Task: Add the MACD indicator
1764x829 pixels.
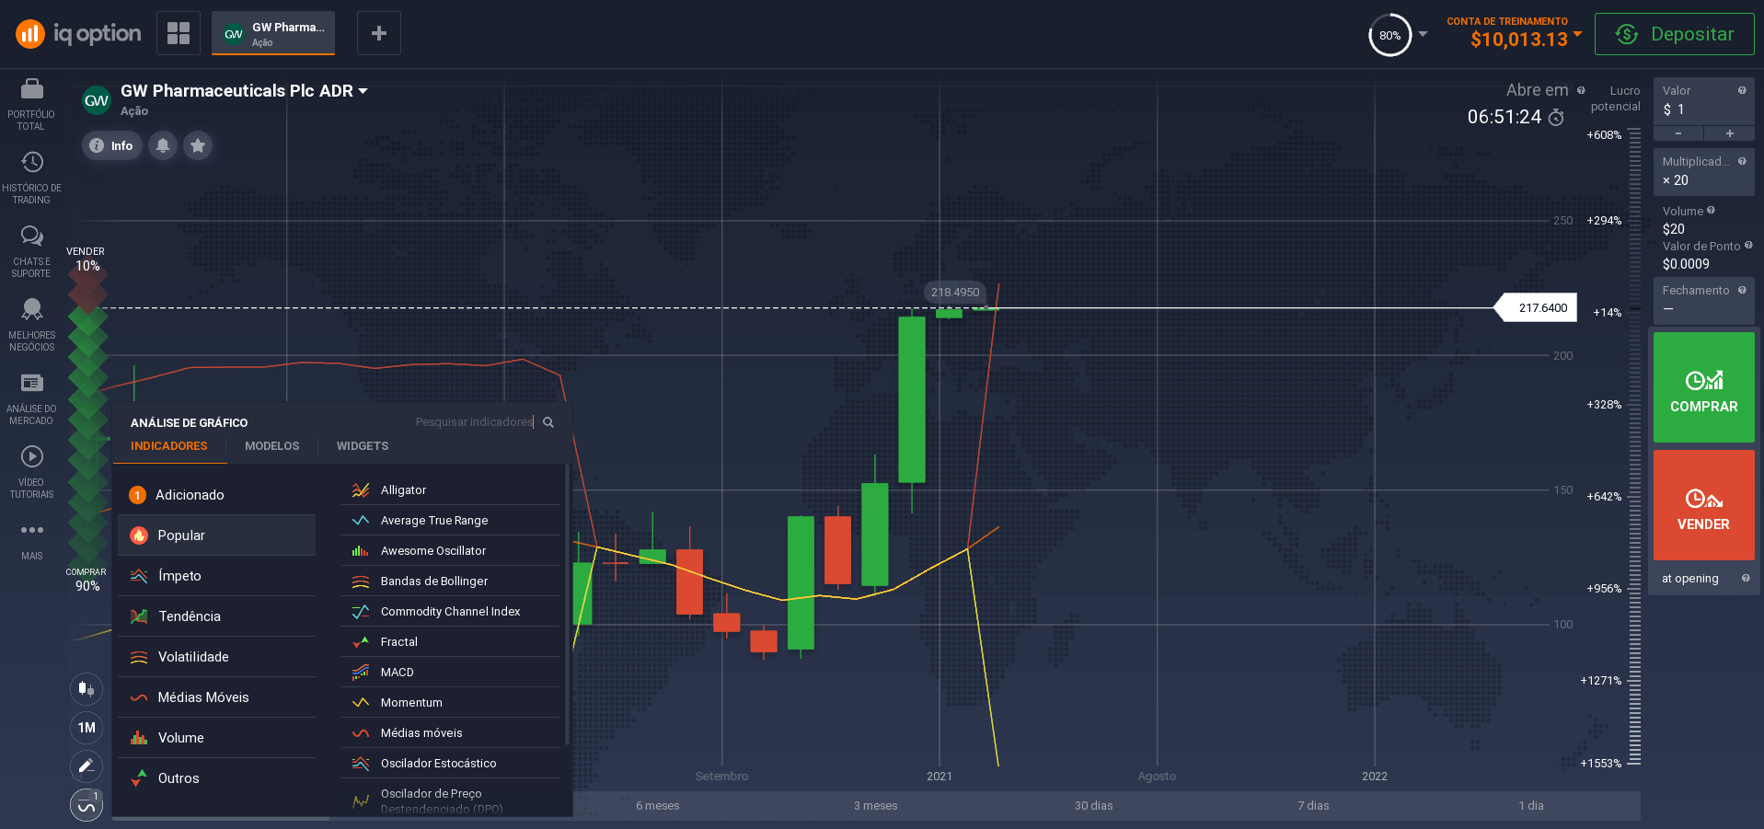Action: point(451,673)
